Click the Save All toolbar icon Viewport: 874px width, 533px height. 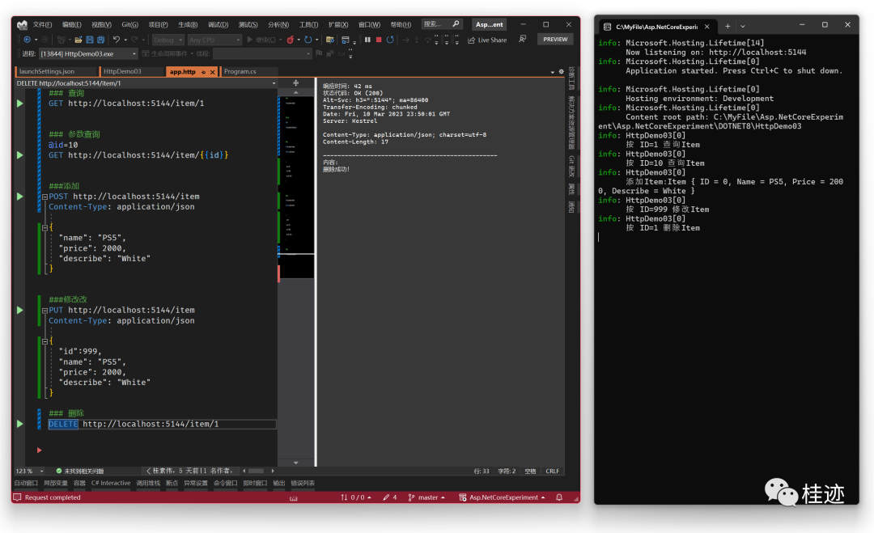click(101, 40)
